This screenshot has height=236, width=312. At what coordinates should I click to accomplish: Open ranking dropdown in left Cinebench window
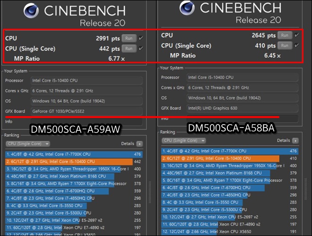pos(28,143)
